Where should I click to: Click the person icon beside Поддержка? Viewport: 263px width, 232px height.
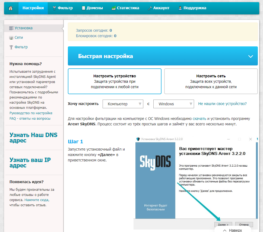[x=180, y=8]
